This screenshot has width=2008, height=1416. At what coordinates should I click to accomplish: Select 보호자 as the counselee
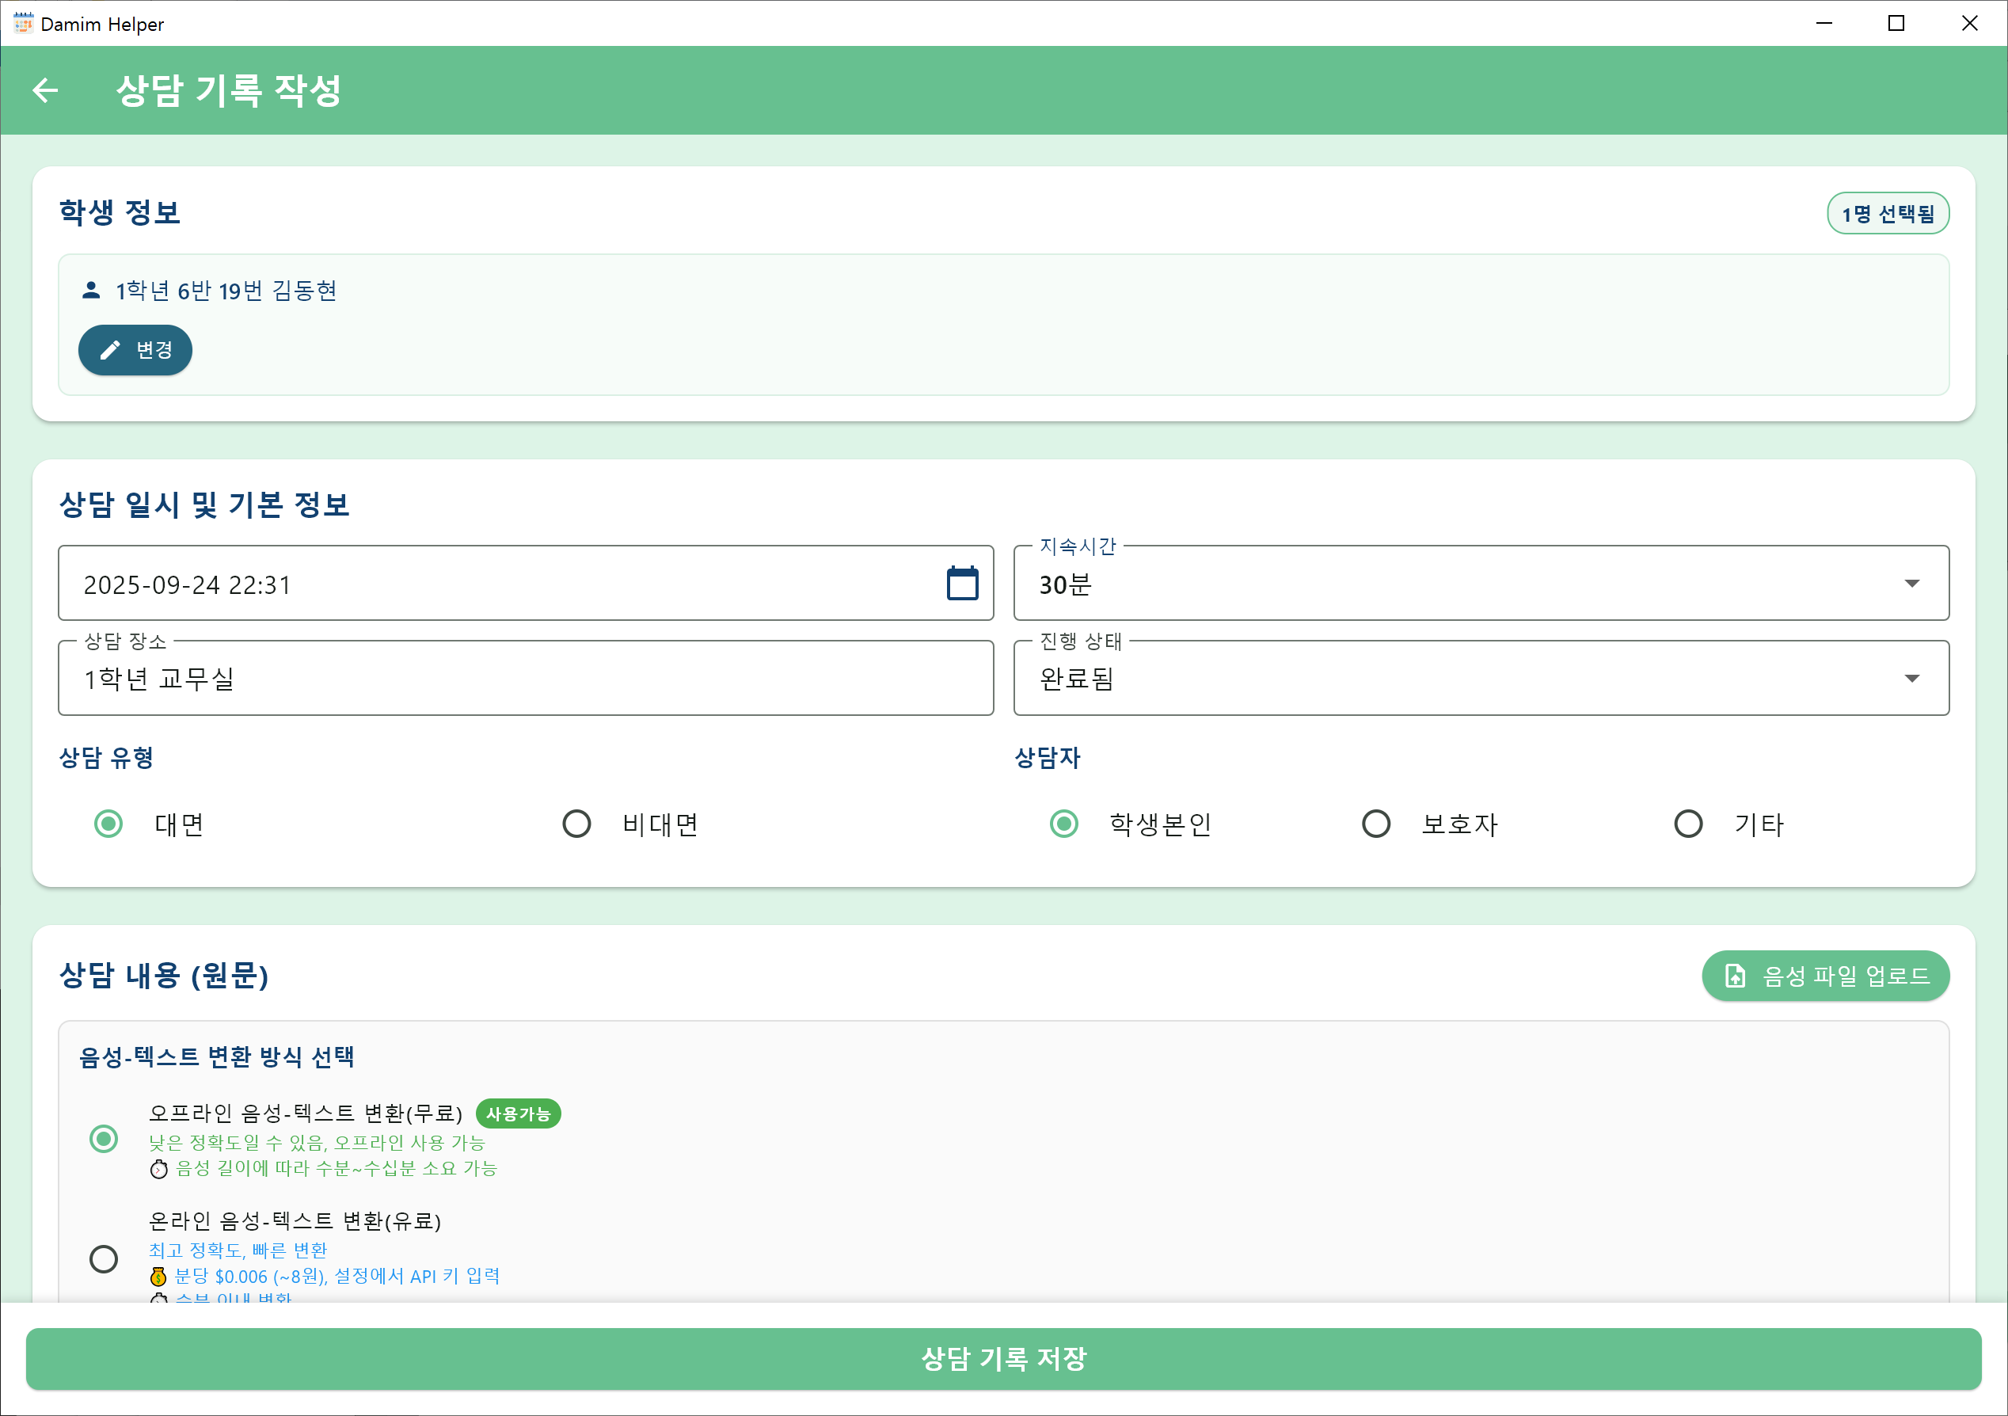tap(1375, 823)
